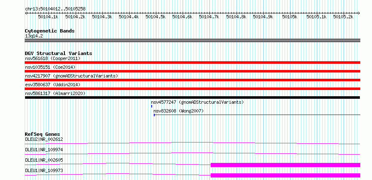Viewport: 372px width, 180px height.
Task: Select the RefSeq Genes track title
Action: (43, 134)
